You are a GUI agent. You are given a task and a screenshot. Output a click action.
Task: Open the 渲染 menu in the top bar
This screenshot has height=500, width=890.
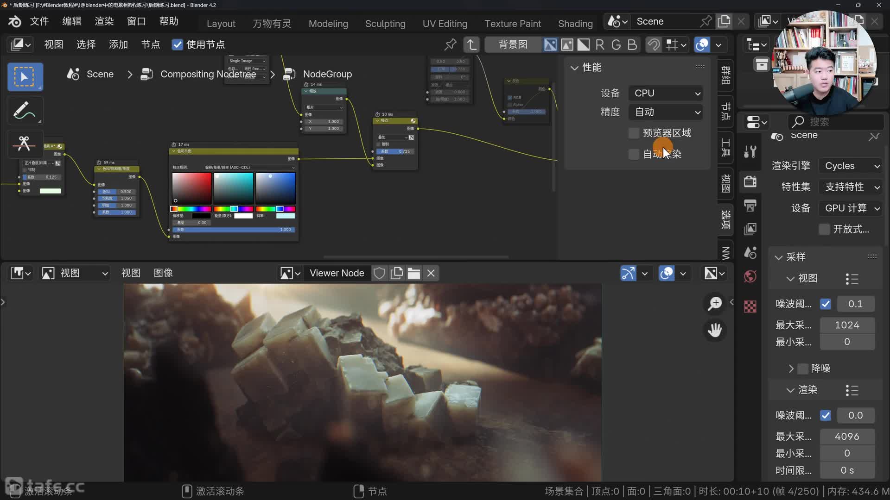click(x=103, y=21)
